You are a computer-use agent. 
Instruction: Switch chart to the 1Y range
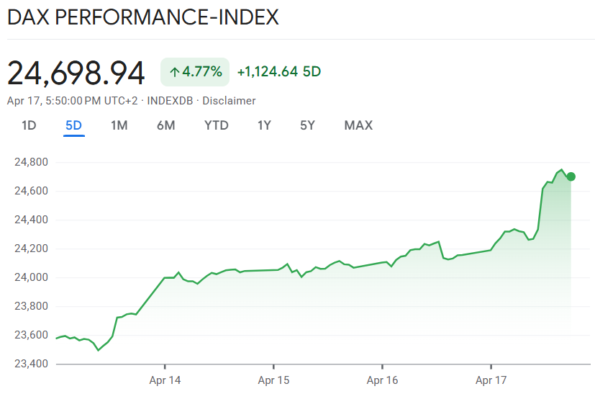click(x=264, y=125)
